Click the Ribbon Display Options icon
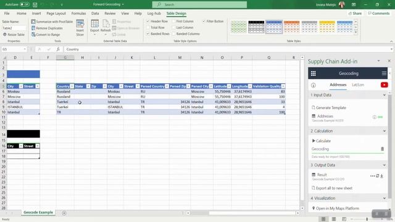This screenshot has height=222, width=395. [354, 4]
